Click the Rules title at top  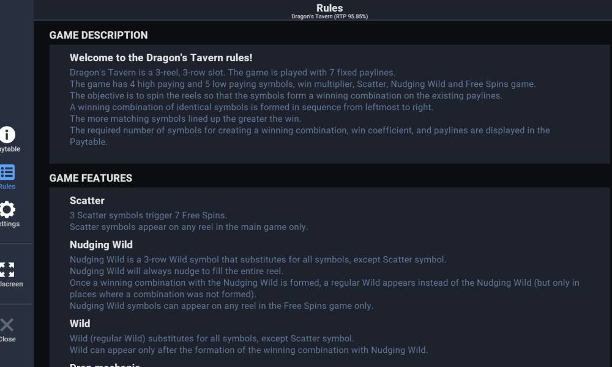pyautogui.click(x=329, y=8)
